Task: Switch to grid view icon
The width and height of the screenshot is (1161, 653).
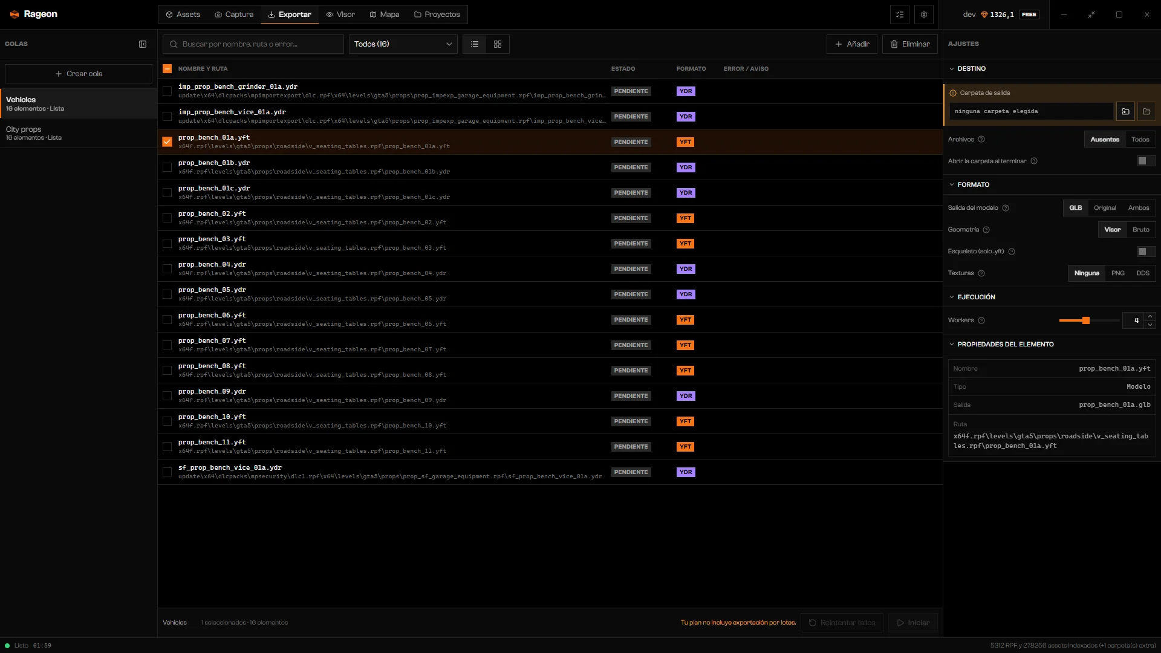Action: click(498, 44)
